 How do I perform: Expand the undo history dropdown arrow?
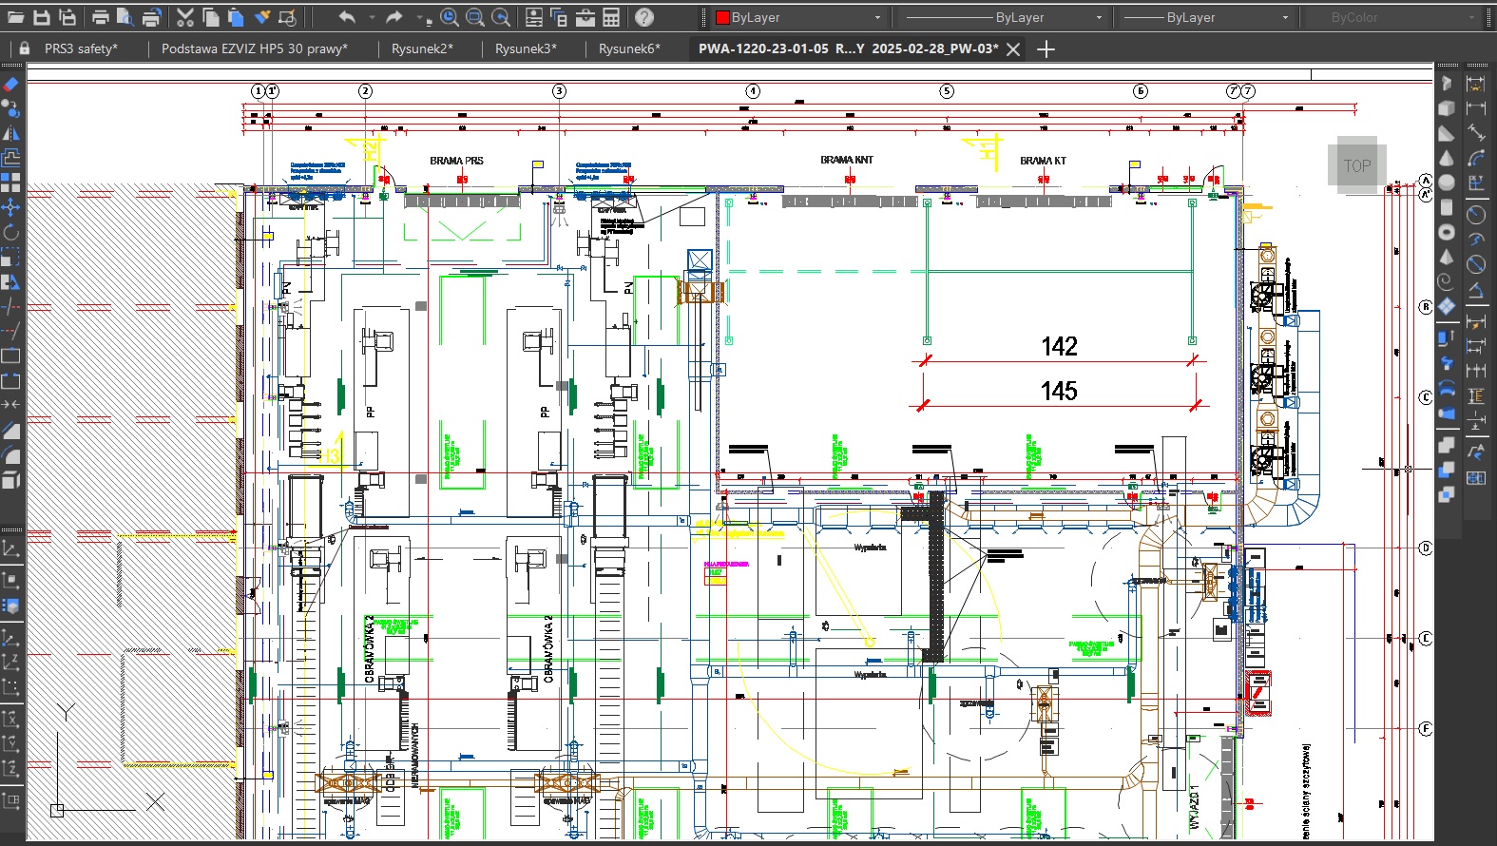(372, 17)
